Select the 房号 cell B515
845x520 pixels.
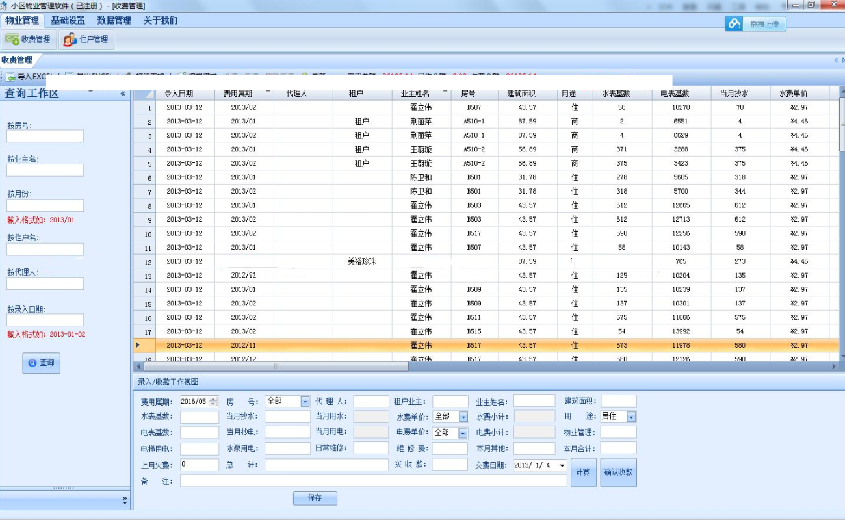click(474, 331)
